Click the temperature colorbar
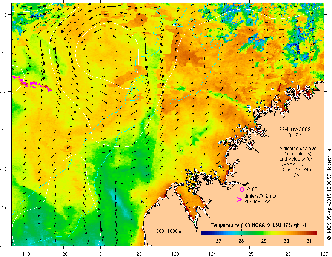Screen dimensions: 332x257 [259, 233]
